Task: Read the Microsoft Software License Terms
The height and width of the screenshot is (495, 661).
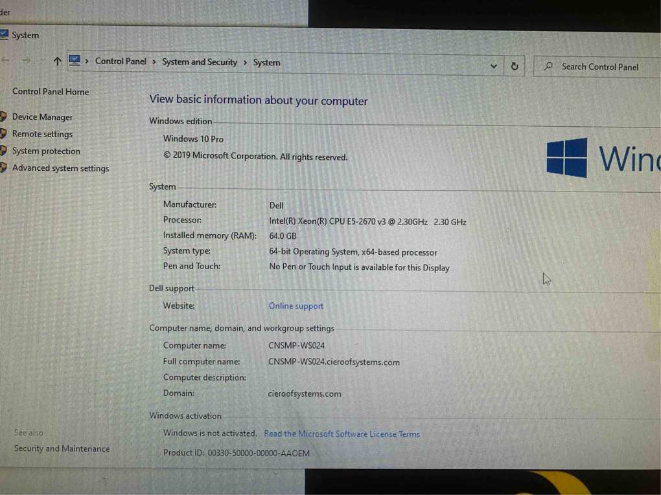Action: tap(342, 434)
